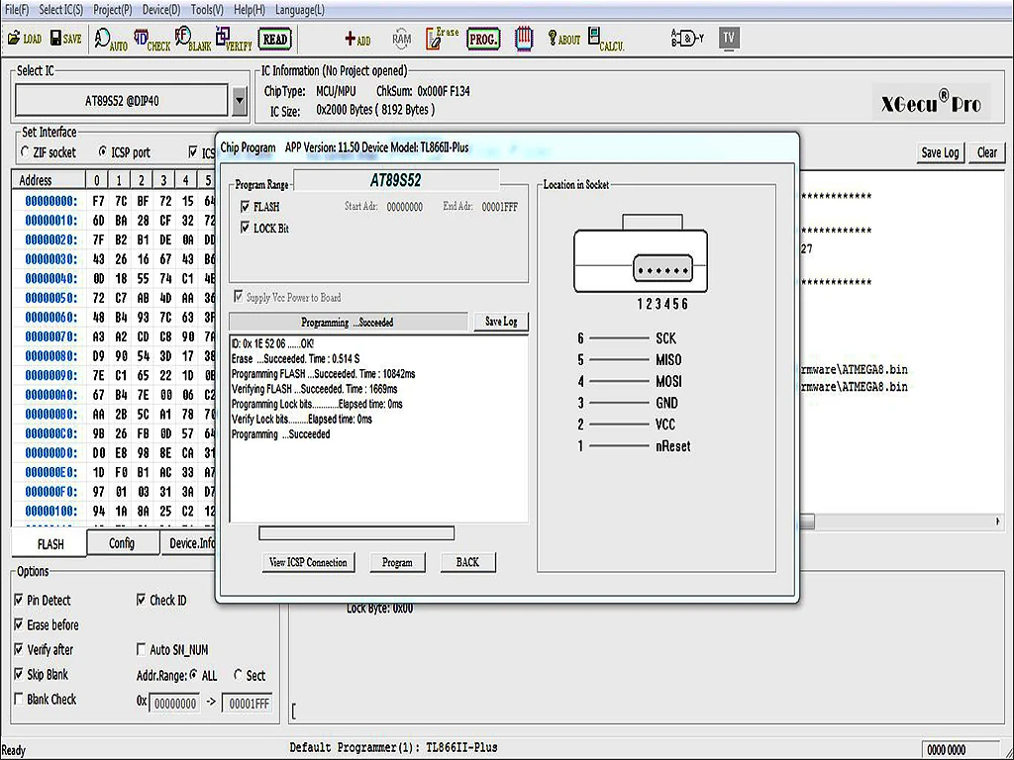This screenshot has height=760, width=1014.
Task: Click the RAM test toolbar icon
Action: [x=401, y=39]
